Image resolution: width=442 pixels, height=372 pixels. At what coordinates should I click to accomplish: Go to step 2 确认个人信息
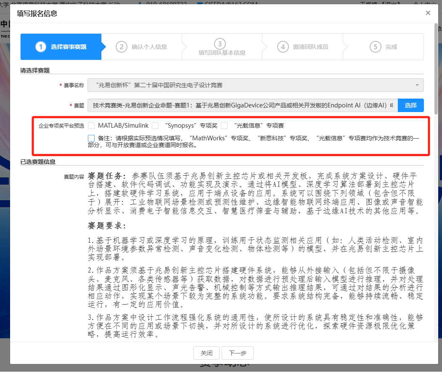141,47
